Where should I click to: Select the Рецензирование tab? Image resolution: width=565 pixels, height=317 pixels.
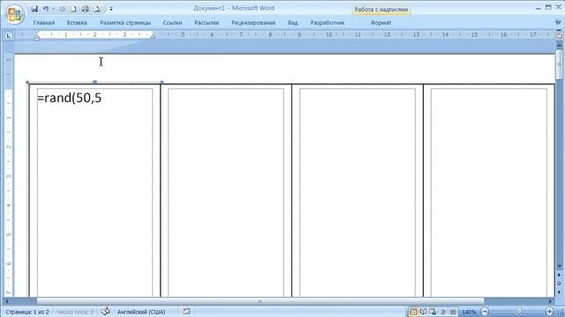(253, 23)
